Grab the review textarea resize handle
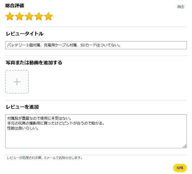This screenshot has width=192, height=174. 185,146
